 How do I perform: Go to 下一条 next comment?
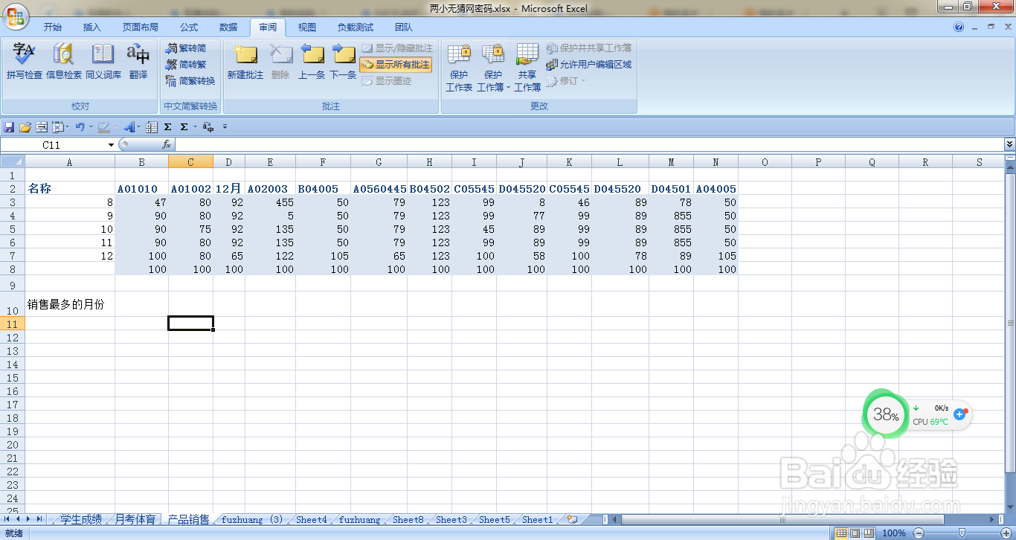[x=343, y=61]
